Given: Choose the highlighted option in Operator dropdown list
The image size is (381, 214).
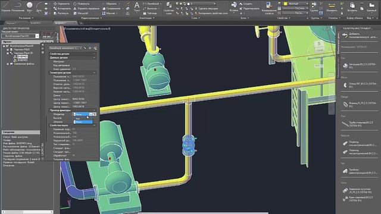Looking at the screenshot, I should click(83, 122).
